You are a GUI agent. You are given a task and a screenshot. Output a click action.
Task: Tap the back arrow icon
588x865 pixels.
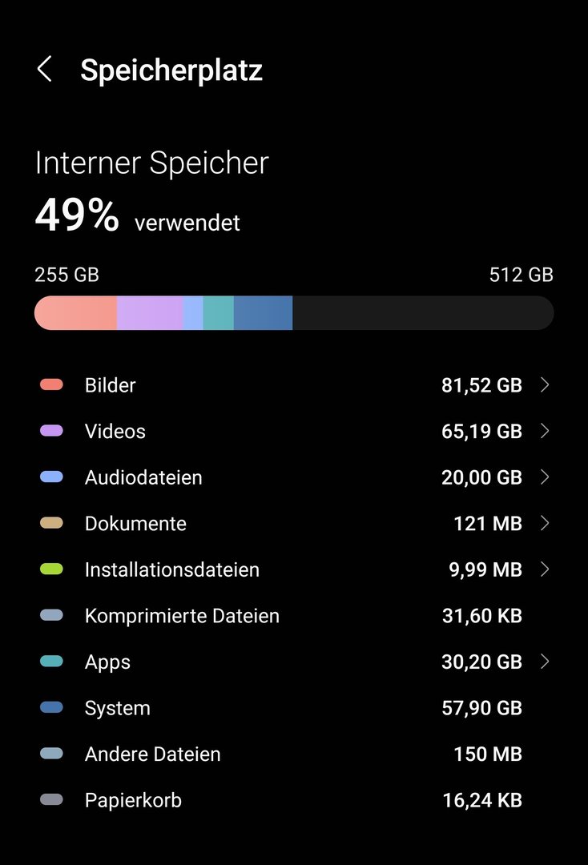[45, 70]
